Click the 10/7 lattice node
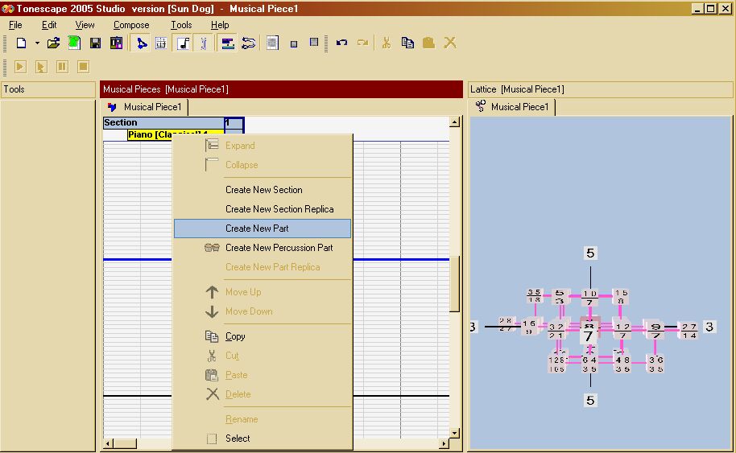 [589, 298]
